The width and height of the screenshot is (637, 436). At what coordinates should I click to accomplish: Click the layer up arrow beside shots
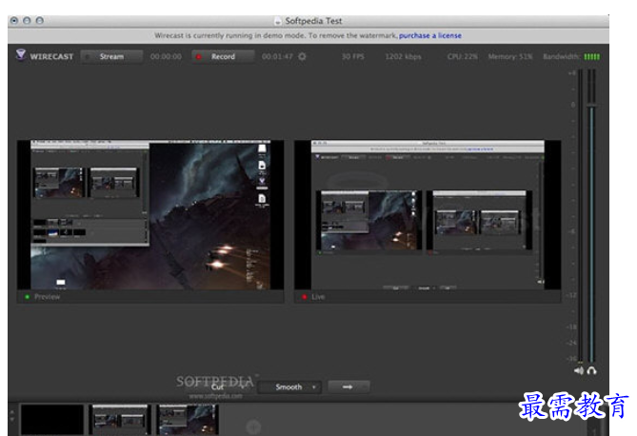tap(11, 411)
